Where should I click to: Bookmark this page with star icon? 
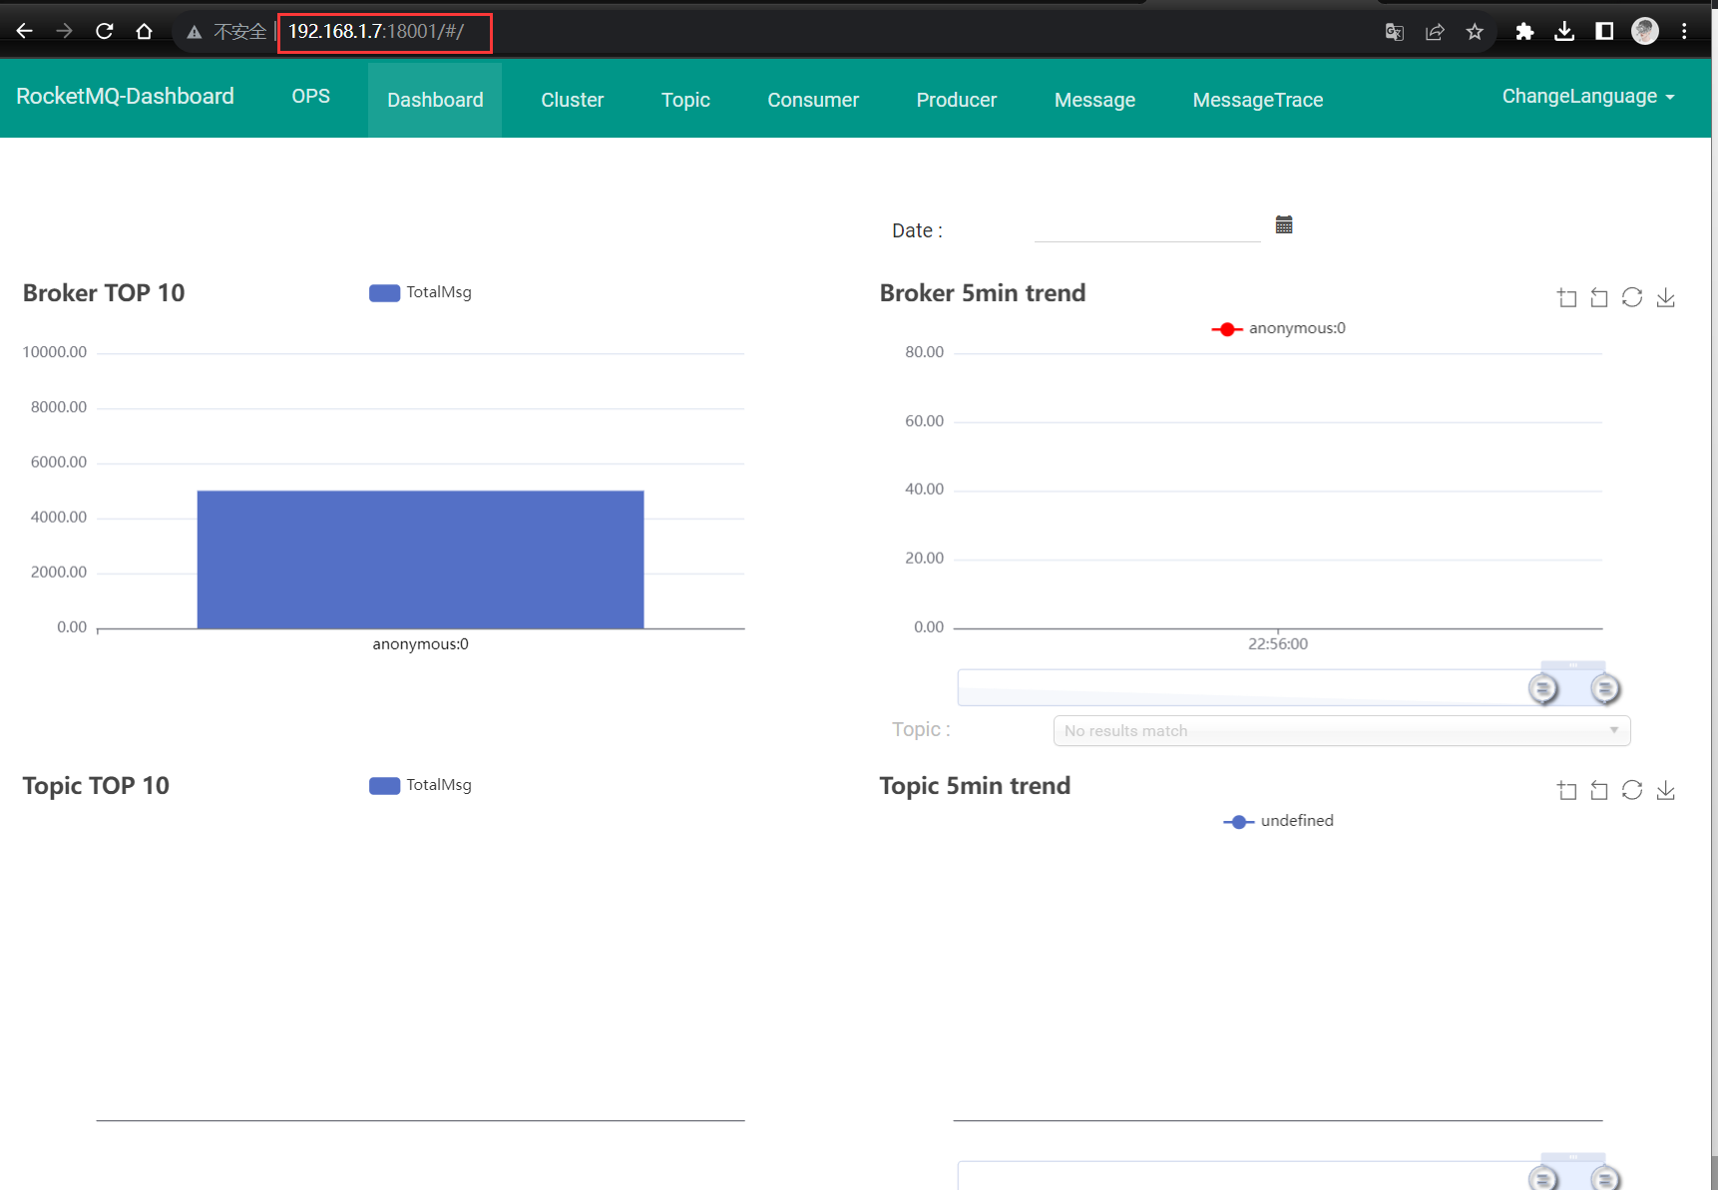point(1475,32)
